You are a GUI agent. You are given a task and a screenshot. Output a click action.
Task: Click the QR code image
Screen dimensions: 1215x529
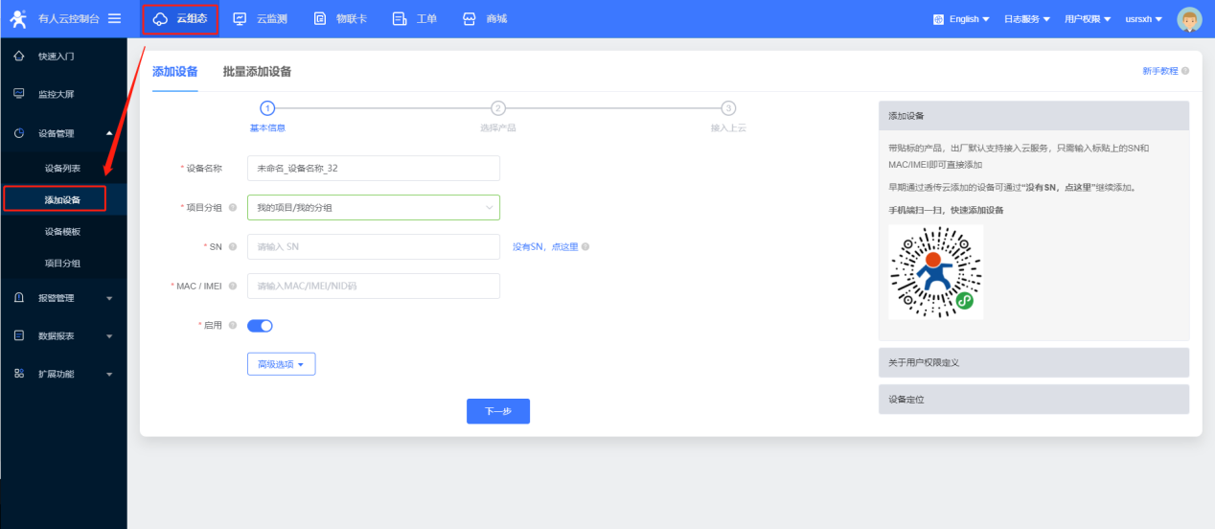pyautogui.click(x=935, y=272)
